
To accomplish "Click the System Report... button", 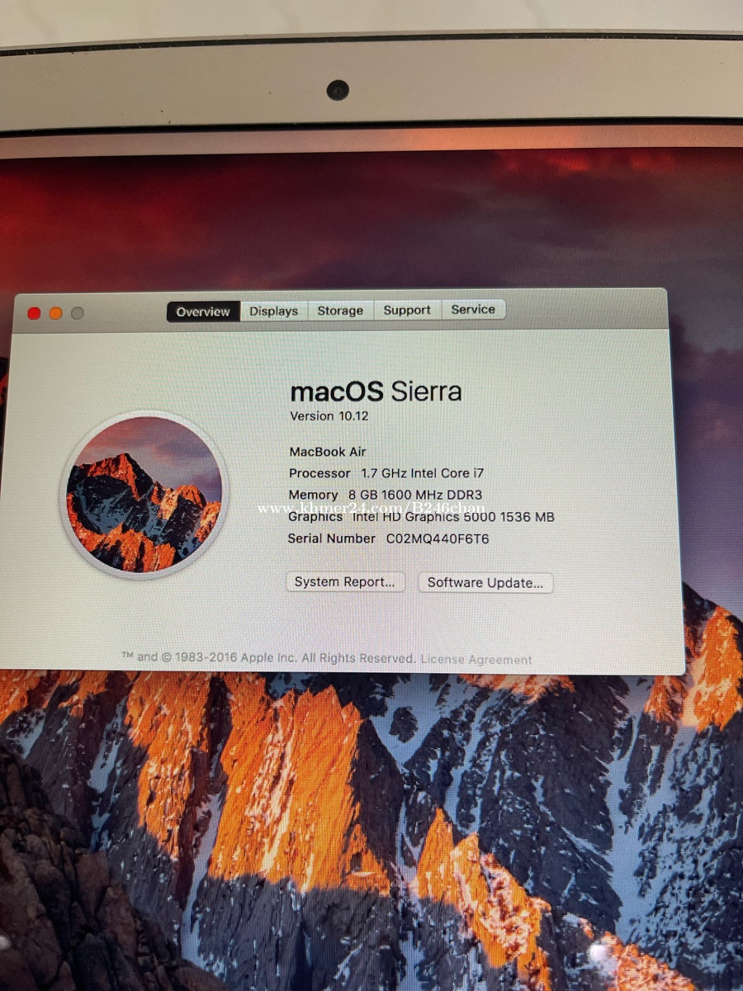I will (345, 581).
